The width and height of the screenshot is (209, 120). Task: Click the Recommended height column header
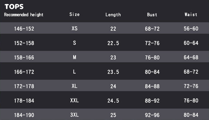[24, 15]
